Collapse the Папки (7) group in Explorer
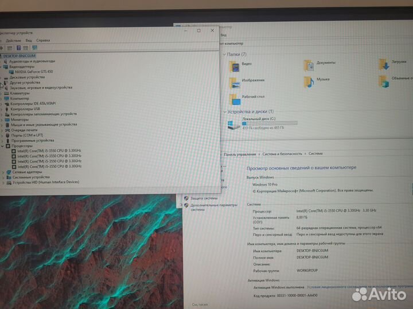 pos(224,54)
